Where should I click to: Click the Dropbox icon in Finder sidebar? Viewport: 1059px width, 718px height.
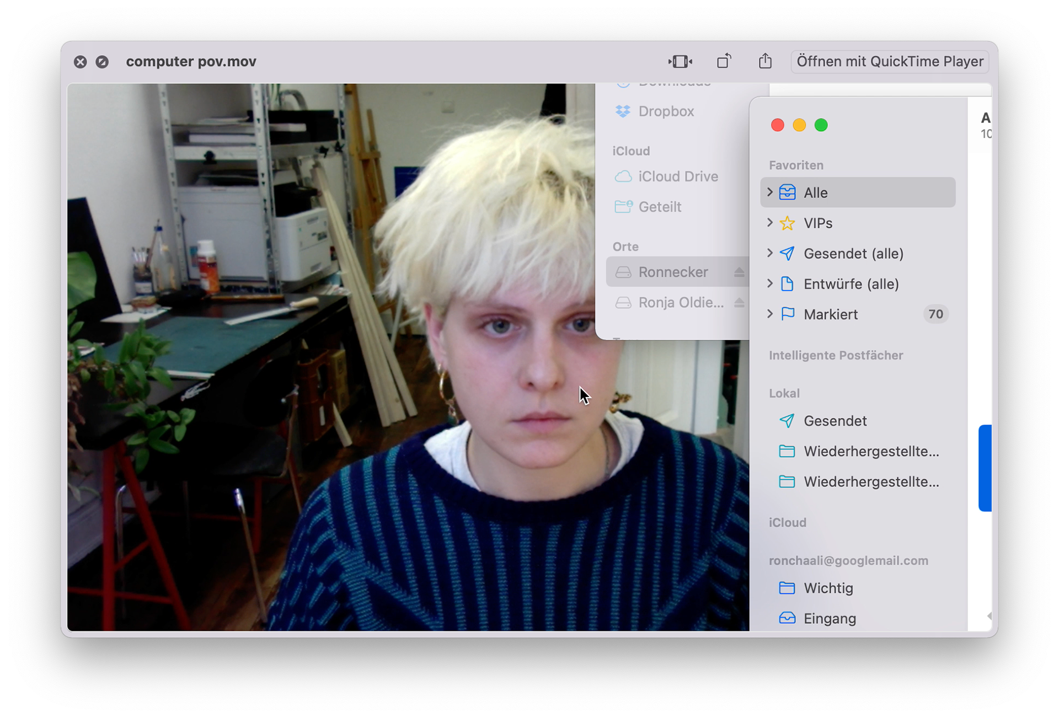[623, 111]
